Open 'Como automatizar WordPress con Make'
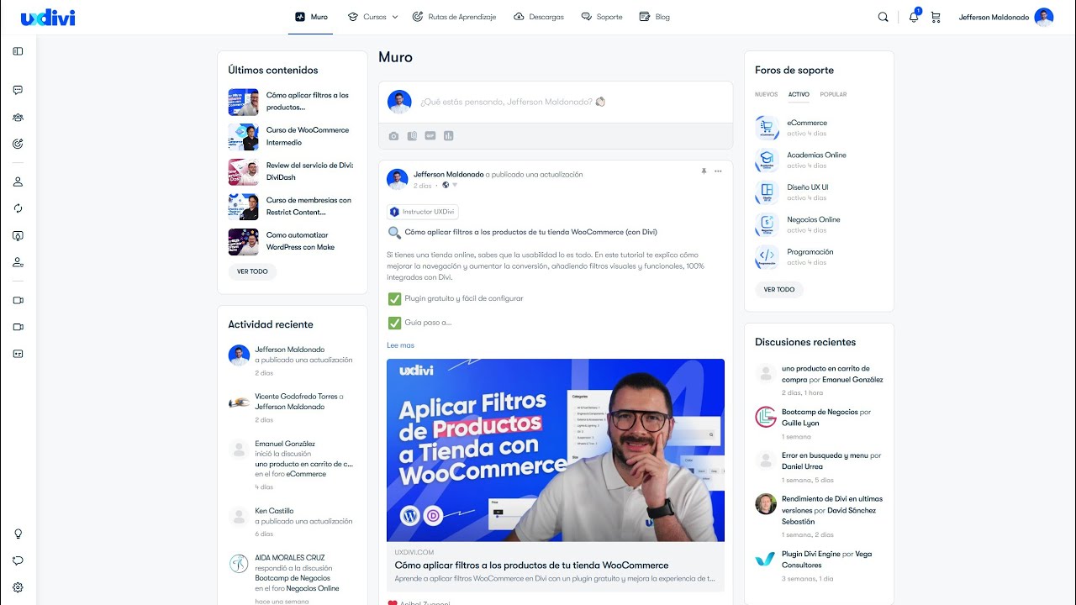1076x605 pixels. pyautogui.click(x=300, y=241)
